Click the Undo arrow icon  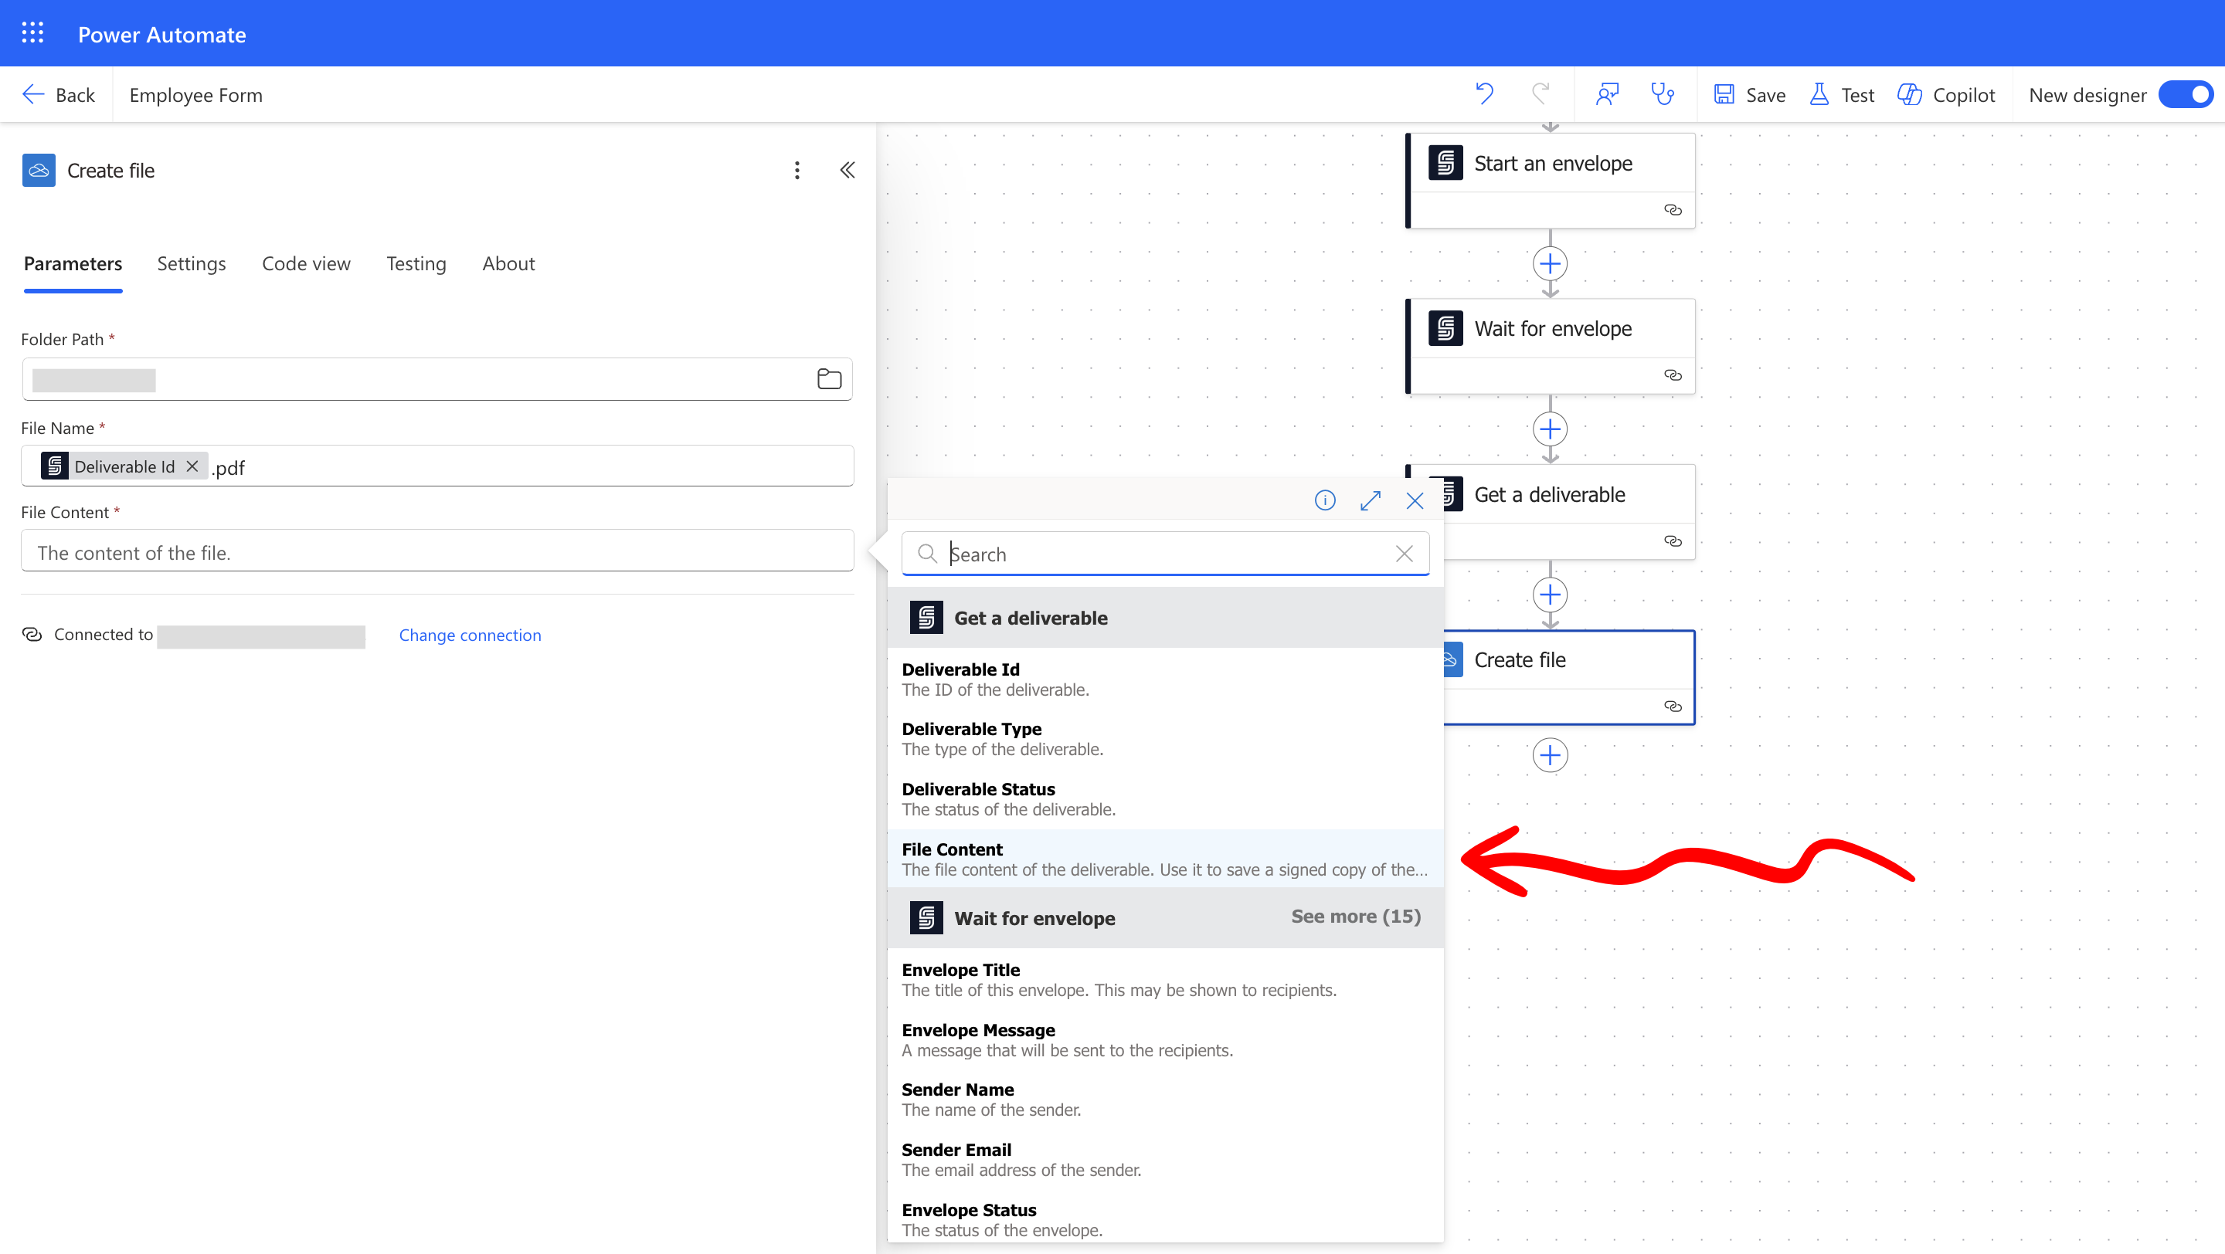pos(1484,94)
